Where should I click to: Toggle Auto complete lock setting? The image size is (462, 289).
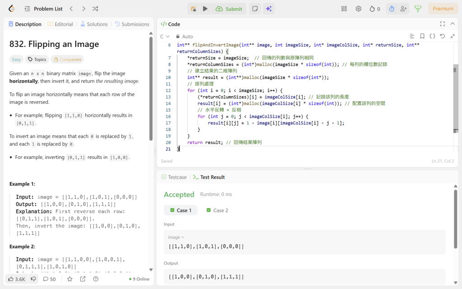pyautogui.click(x=185, y=36)
